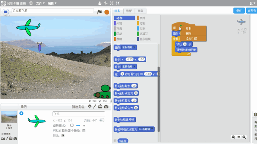The width and height of the screenshot is (257, 144).
Task: Stop the project with the orange stop button
Action: (107, 12)
